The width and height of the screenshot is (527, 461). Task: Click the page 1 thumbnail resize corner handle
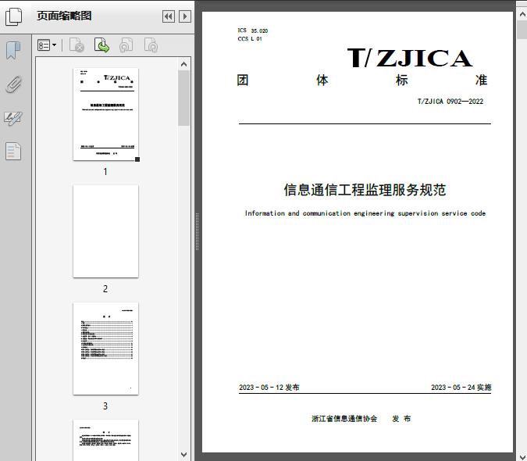click(137, 159)
